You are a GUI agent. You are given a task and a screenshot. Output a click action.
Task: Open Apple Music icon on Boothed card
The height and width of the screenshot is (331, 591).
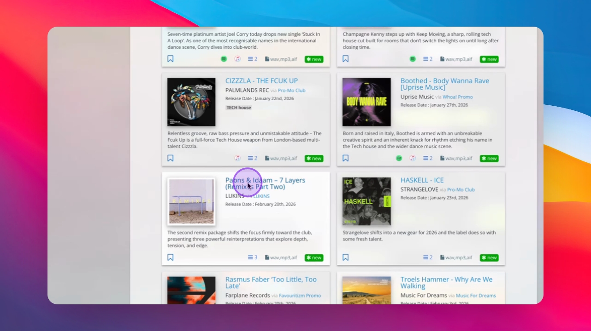[413, 158]
